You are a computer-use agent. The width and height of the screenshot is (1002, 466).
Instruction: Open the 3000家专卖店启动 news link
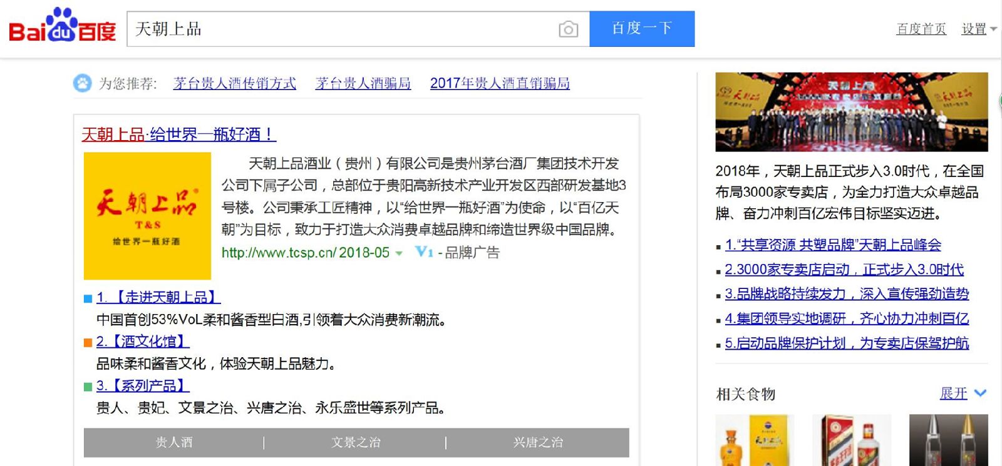pos(844,270)
